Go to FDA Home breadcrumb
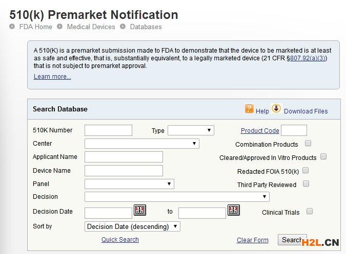The height and width of the screenshot is (254, 346). pos(35,27)
